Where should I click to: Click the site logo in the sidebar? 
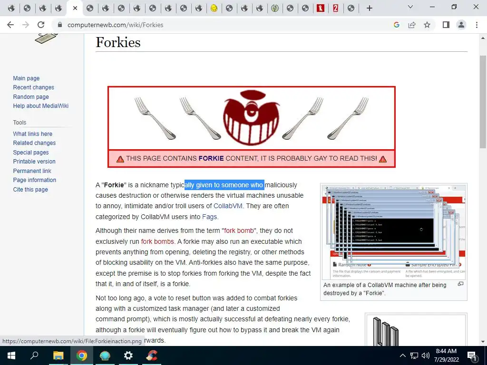pyautogui.click(x=46, y=38)
